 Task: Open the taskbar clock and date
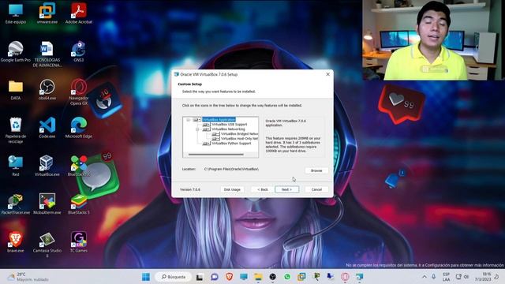coord(482,277)
